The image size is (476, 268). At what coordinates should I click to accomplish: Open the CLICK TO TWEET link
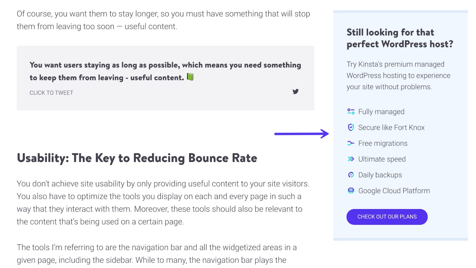[x=51, y=92]
